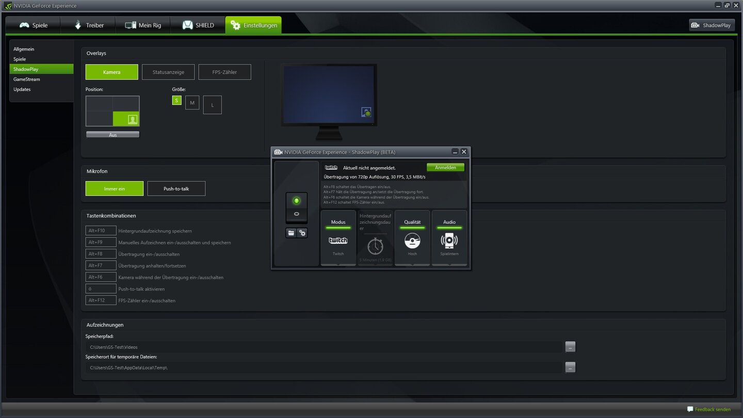The height and width of the screenshot is (418, 743).
Task: Click the camcorder icon in ShadowPlay title bar
Action: 278,152
